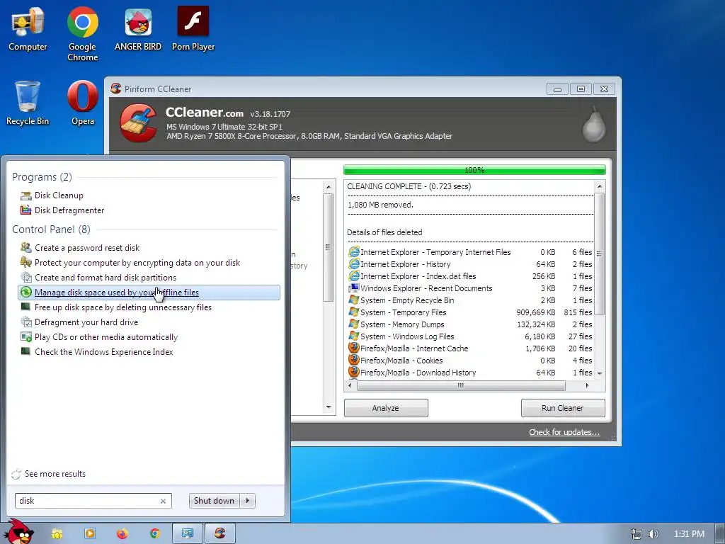Viewport: 725px width, 544px height.
Task: Switch to CCleaner in the taskbar
Action: click(220, 534)
